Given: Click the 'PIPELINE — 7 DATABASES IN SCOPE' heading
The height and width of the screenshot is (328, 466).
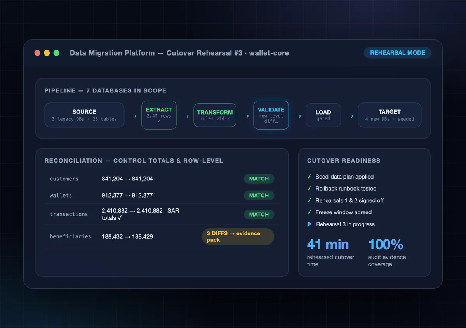Looking at the screenshot, I should click(x=105, y=90).
